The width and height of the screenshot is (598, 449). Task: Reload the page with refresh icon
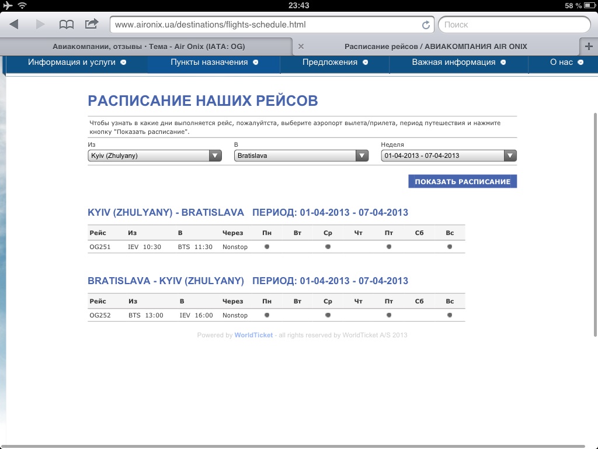click(426, 25)
